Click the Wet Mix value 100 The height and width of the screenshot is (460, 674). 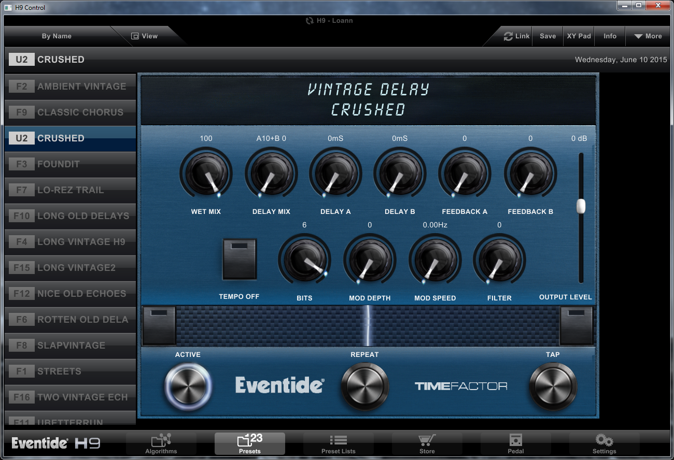coord(206,138)
